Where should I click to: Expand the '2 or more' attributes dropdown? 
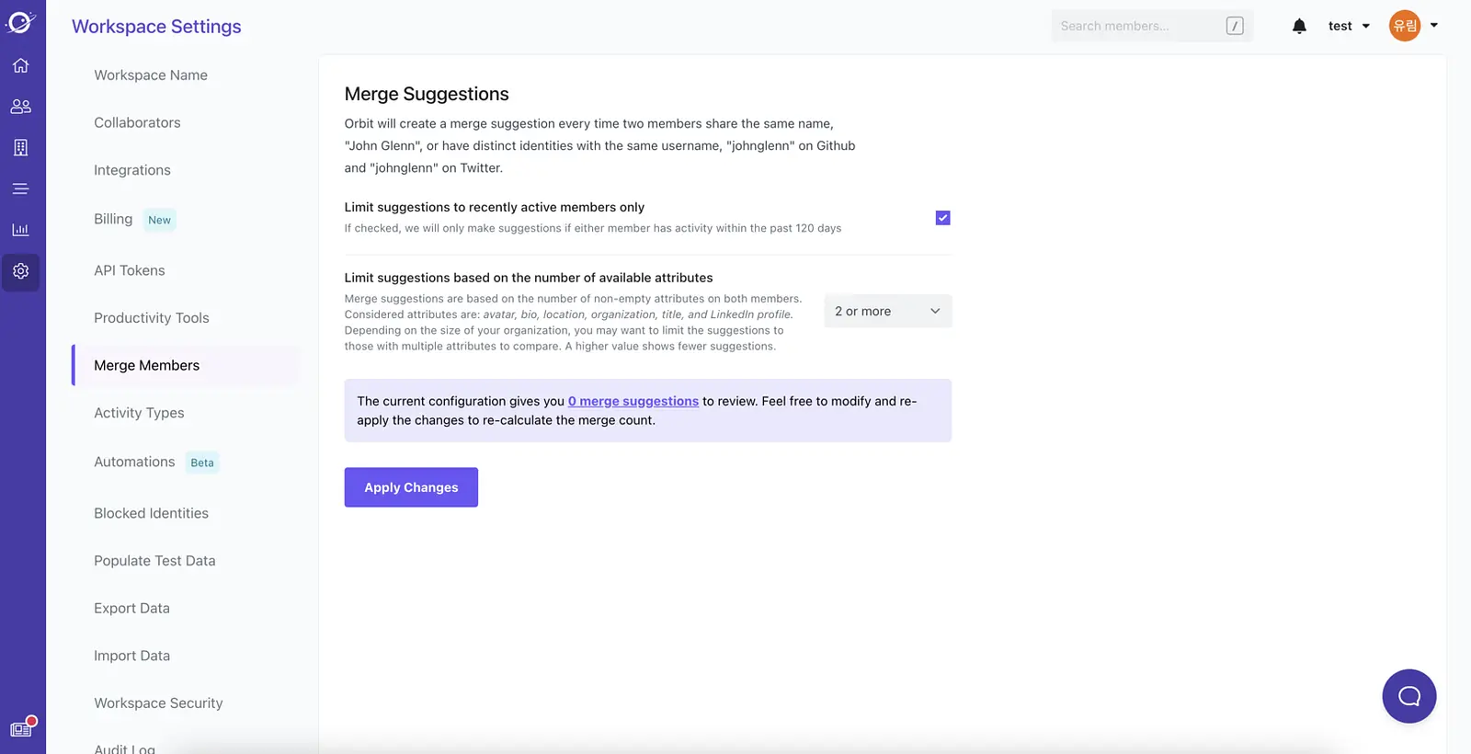coord(888,311)
